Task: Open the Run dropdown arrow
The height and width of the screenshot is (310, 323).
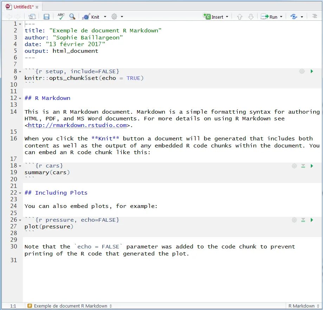Action: pyautogui.click(x=281, y=17)
